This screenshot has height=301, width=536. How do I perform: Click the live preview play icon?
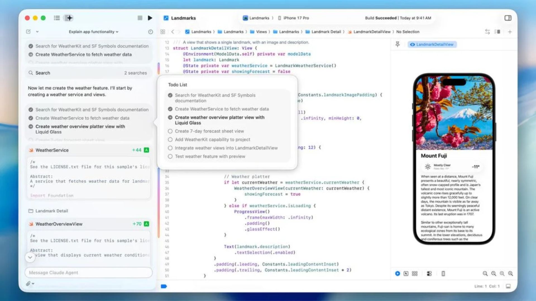(398, 273)
